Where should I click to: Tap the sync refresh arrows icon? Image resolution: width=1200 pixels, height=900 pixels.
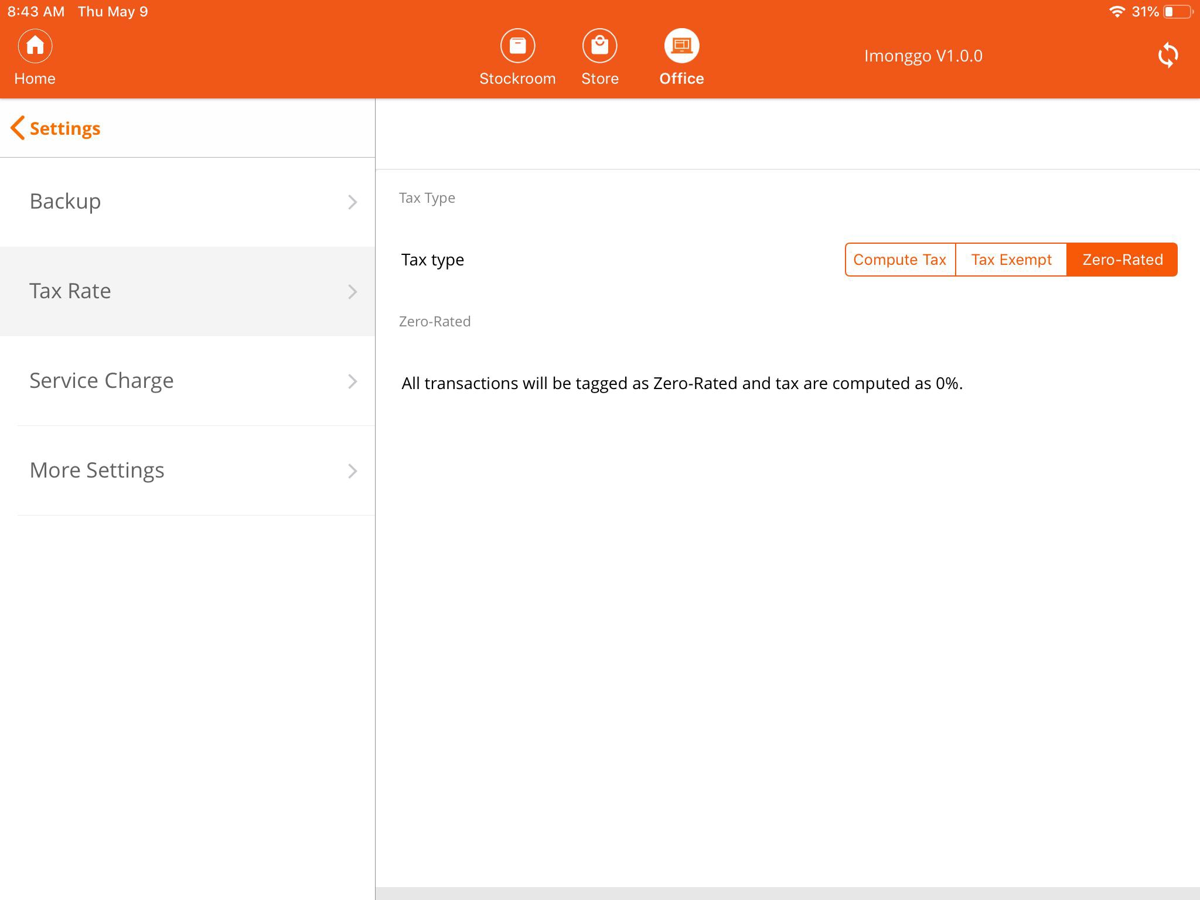click(x=1168, y=56)
